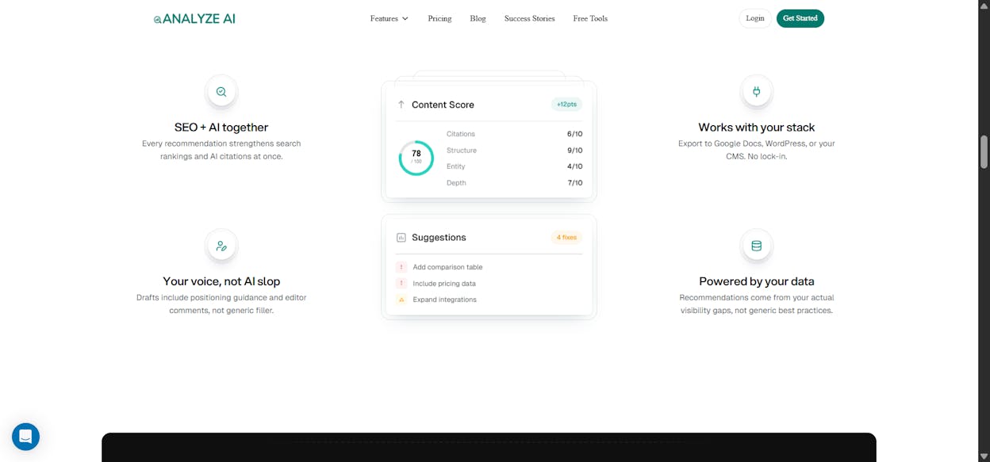Click the Your voice, not AI slop heading
The image size is (990, 462).
pyautogui.click(x=221, y=281)
